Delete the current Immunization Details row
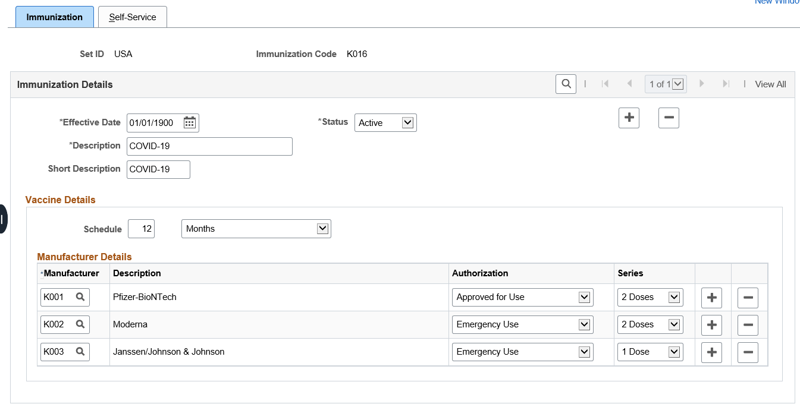This screenshot has width=800, height=404. click(669, 118)
